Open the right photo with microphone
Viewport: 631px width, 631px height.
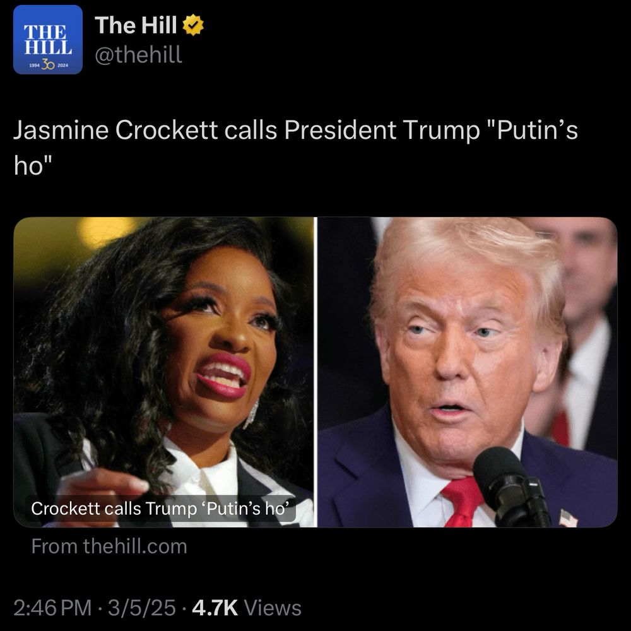point(467,372)
